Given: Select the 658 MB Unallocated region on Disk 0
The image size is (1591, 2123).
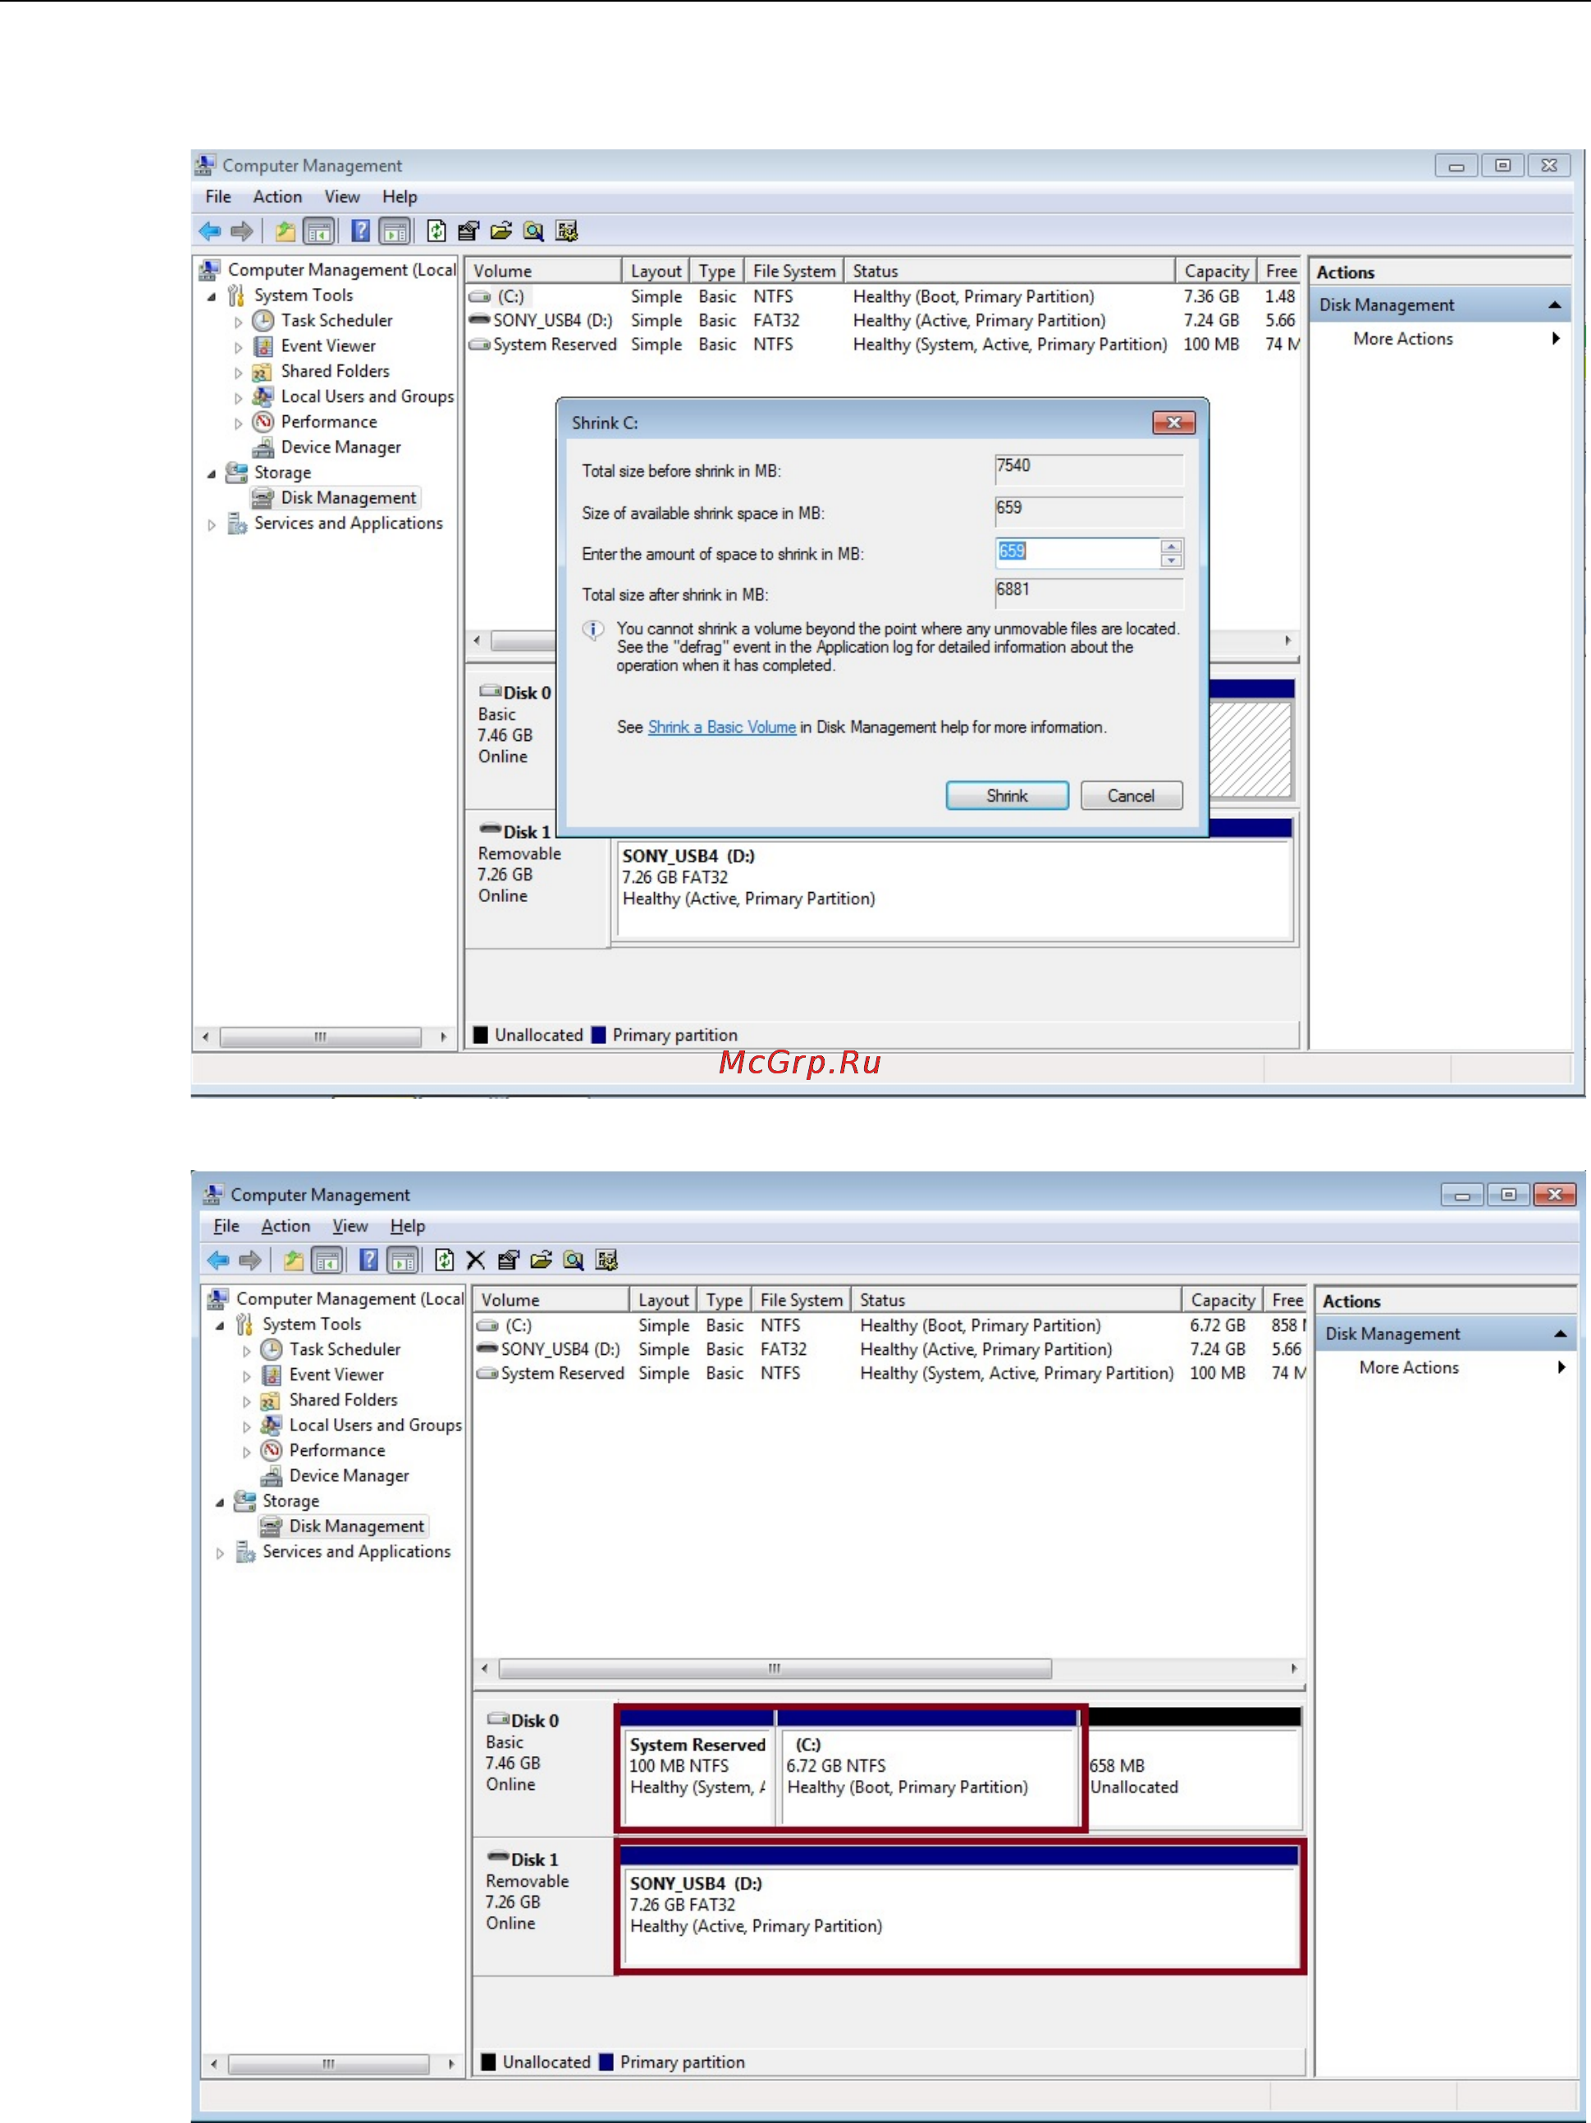Looking at the screenshot, I should pyautogui.click(x=1195, y=1768).
